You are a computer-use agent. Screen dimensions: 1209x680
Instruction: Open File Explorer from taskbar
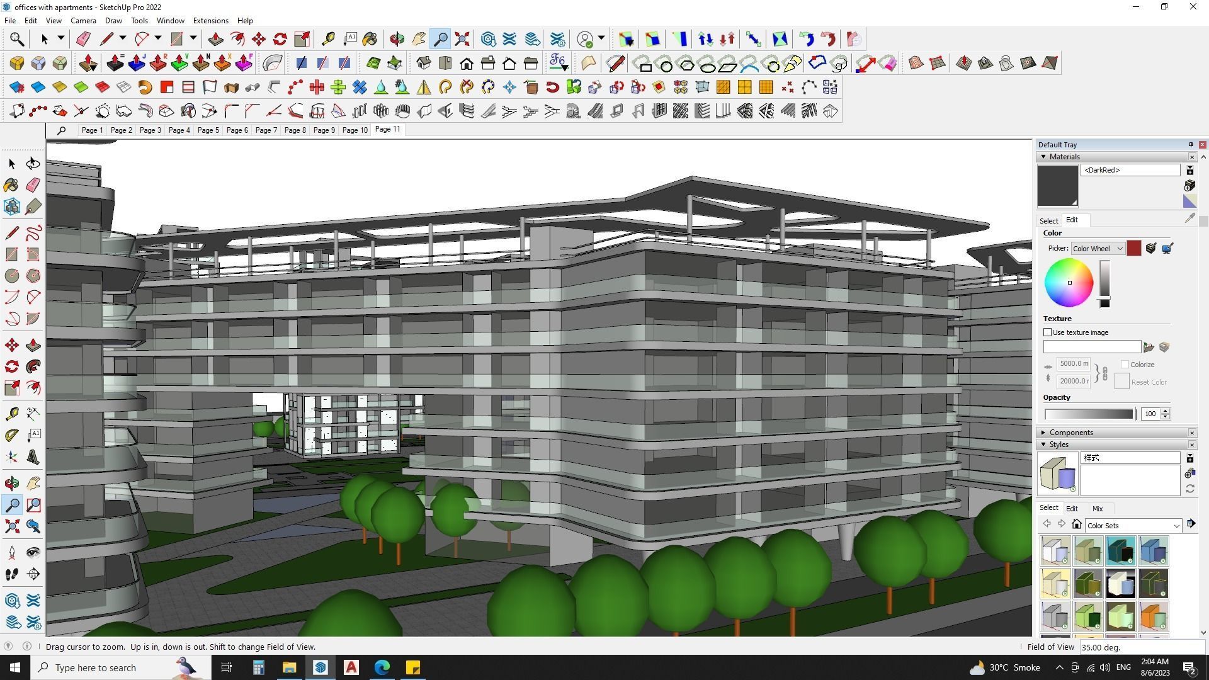pos(289,667)
